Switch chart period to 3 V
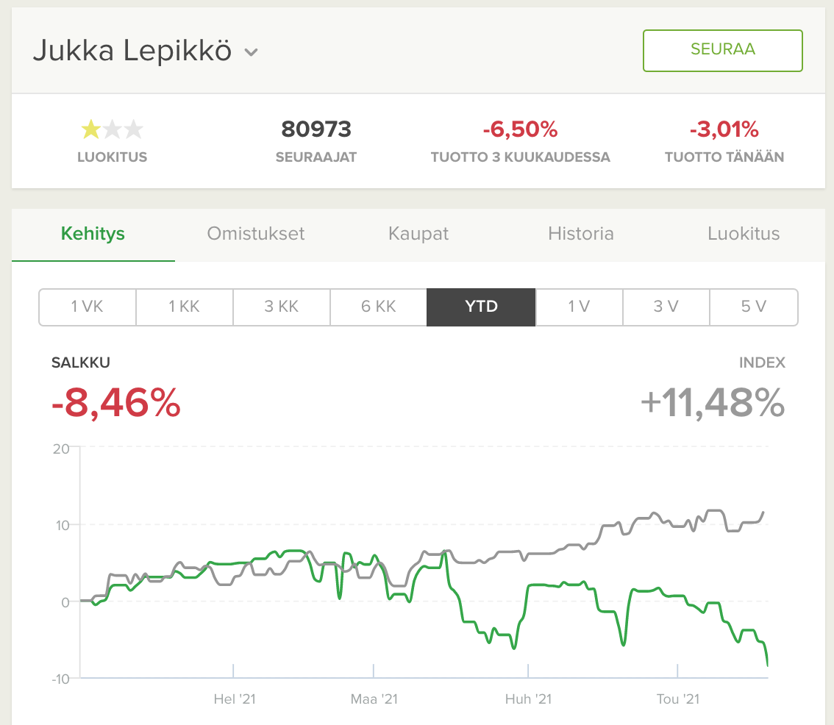Viewport: 834px width, 725px height. point(666,307)
